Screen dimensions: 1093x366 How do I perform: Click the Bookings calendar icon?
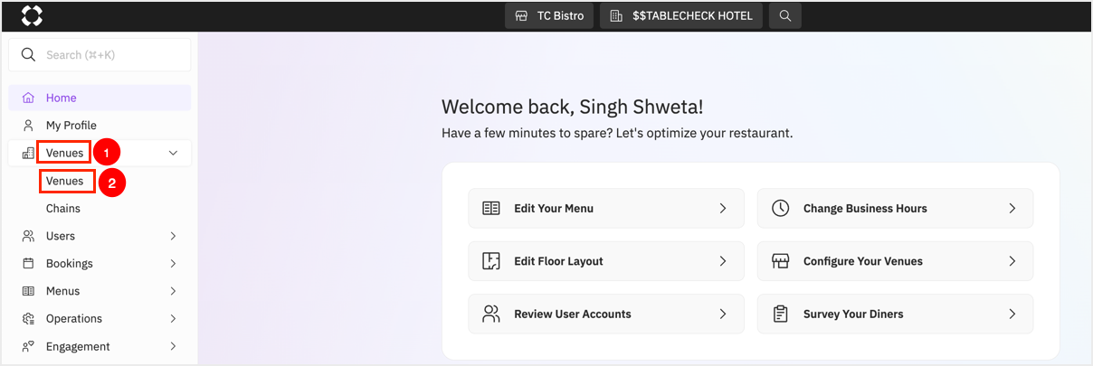28,264
